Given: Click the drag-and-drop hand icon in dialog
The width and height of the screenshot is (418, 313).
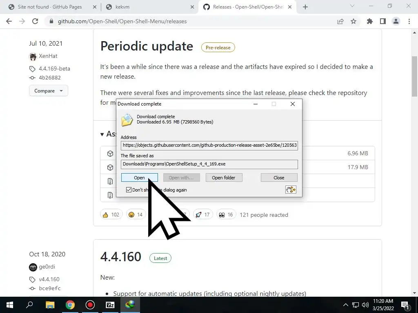Looking at the screenshot, I should [x=291, y=190].
